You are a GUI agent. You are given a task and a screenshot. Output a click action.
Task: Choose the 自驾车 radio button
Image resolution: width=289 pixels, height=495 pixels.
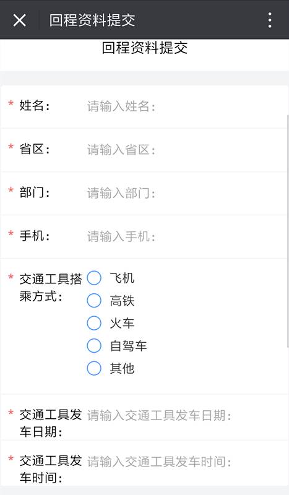[94, 346]
